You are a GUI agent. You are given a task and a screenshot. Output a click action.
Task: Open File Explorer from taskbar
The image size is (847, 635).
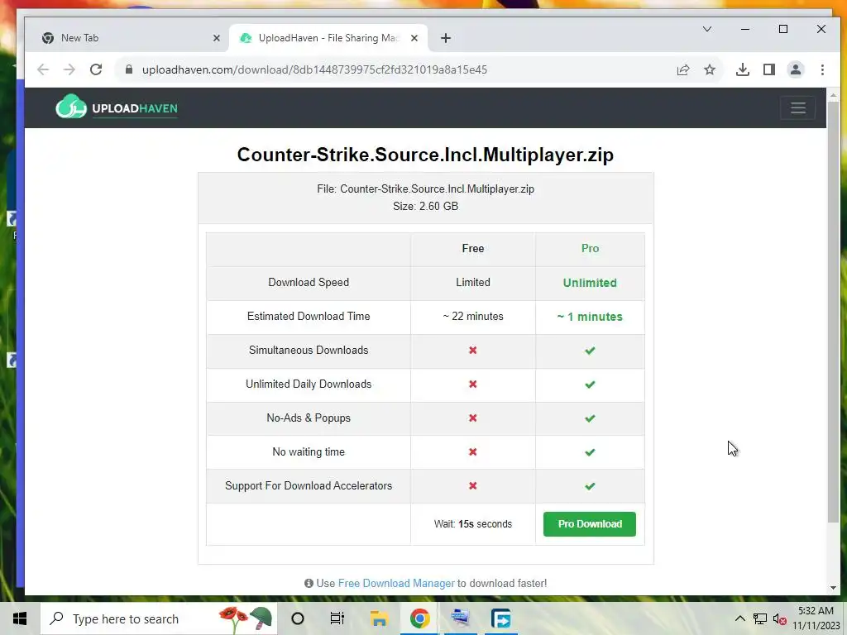[x=379, y=618]
